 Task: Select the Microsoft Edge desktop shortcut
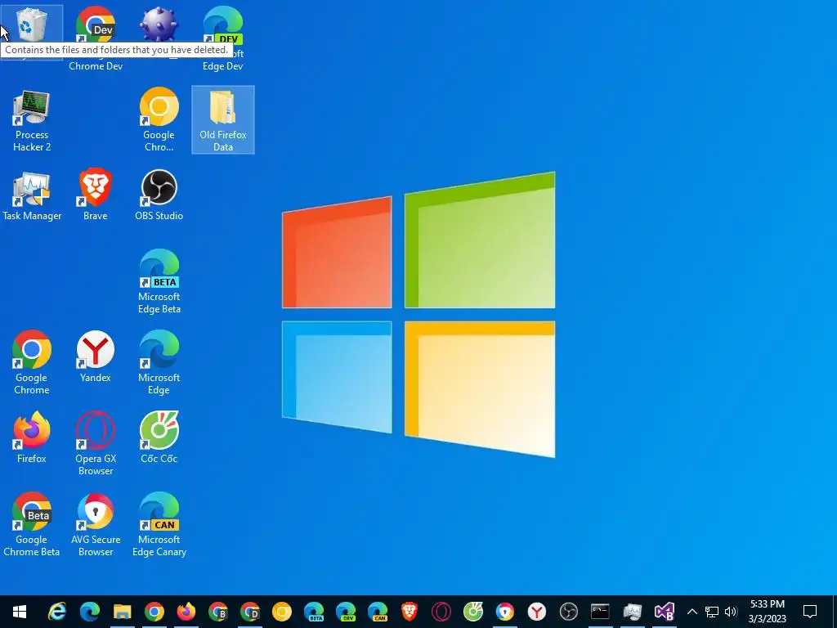159,363
